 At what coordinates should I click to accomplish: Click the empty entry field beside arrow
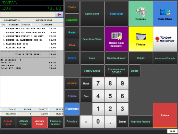[x=28, y=15]
